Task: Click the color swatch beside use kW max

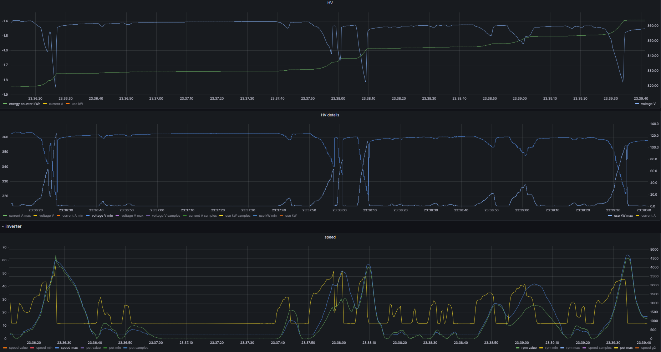Action: (610, 216)
